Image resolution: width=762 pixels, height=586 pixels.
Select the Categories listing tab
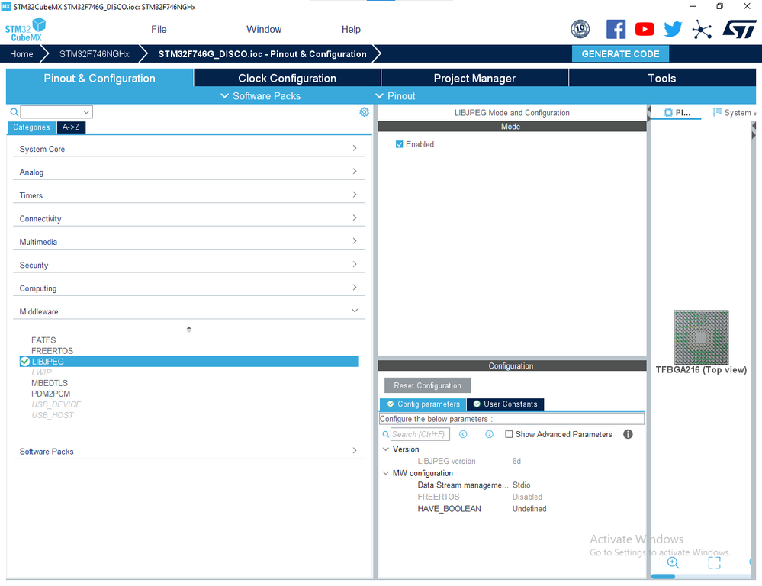(x=31, y=127)
